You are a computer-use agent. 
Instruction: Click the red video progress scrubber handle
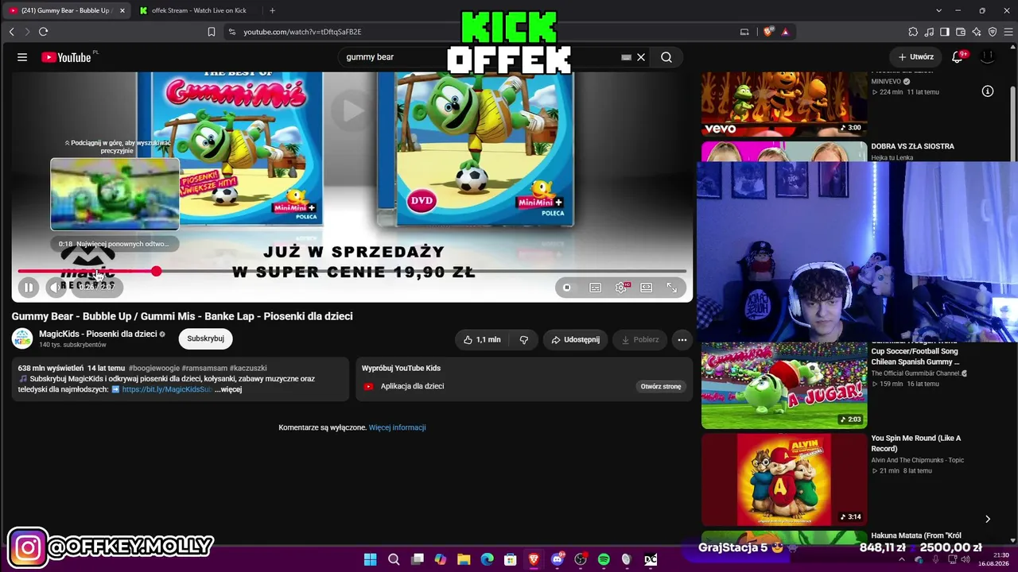coord(156,272)
